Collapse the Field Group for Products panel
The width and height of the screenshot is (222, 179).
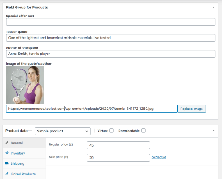click(x=214, y=8)
